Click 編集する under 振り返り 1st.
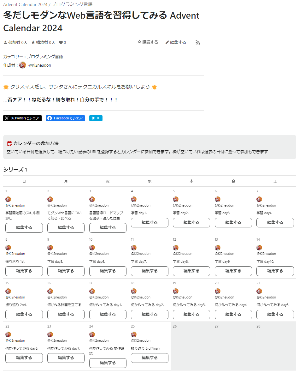This screenshot has width=299, height=373. pos(24,271)
